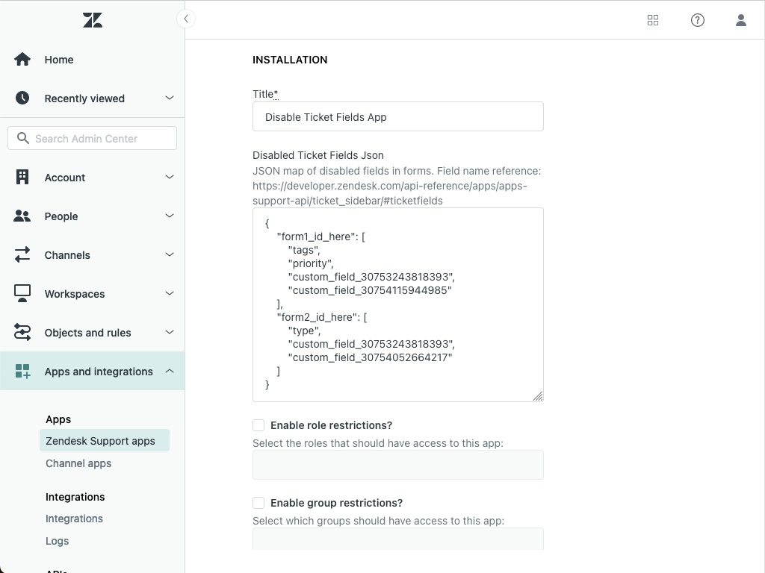Click the Channels arrows icon
Image resolution: width=765 pixels, height=573 pixels.
22,254
